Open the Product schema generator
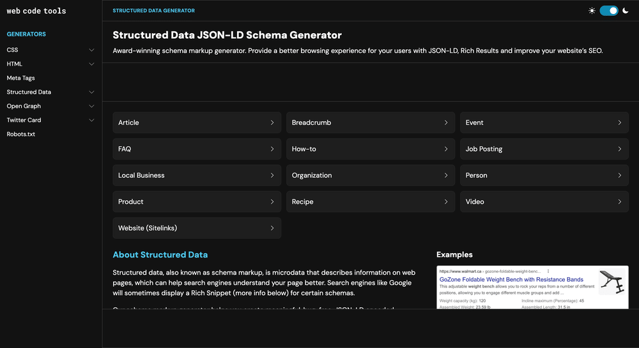 pyautogui.click(x=197, y=201)
